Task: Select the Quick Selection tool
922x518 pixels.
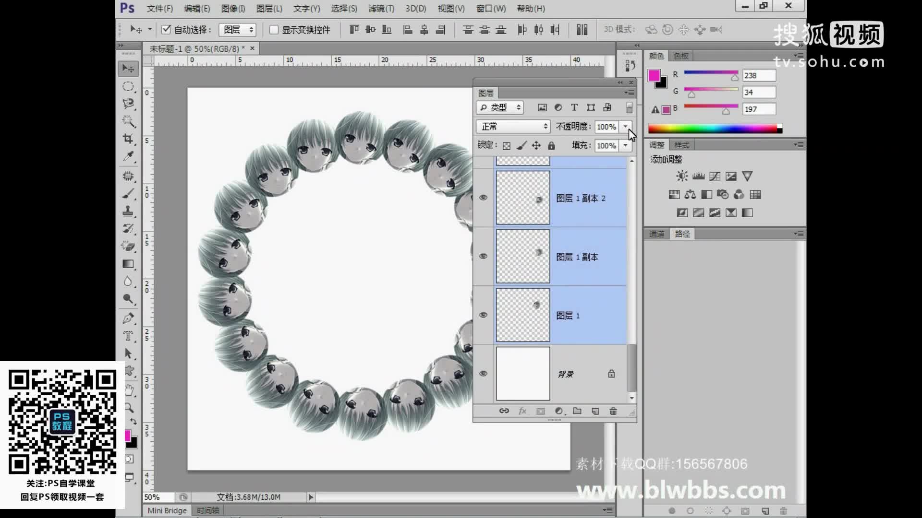Action: (x=128, y=121)
